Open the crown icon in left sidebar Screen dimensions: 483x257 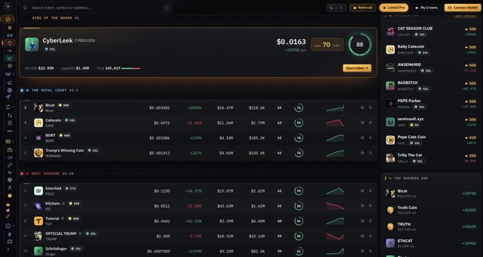coord(8,204)
